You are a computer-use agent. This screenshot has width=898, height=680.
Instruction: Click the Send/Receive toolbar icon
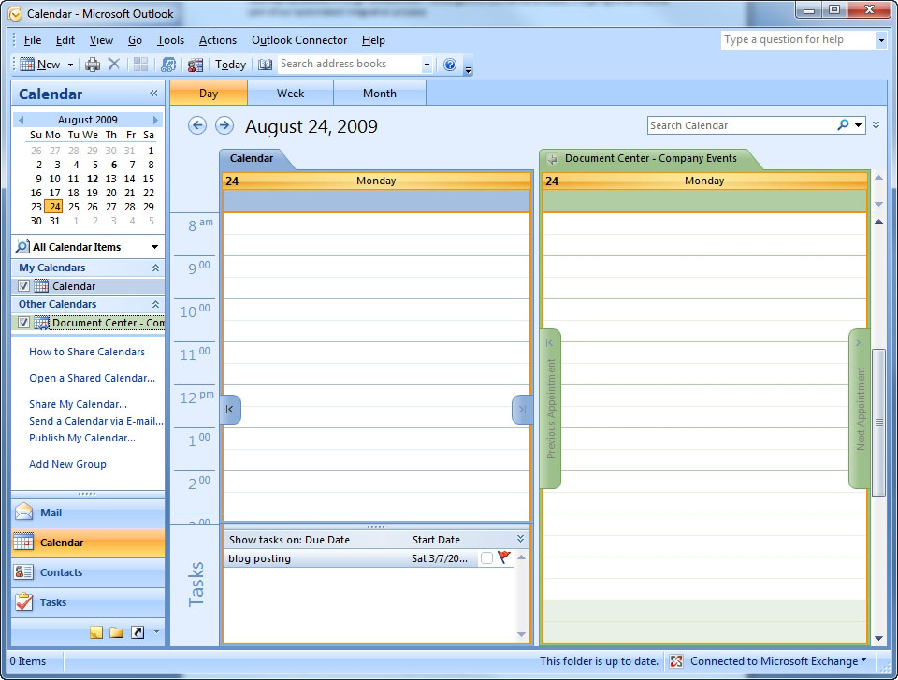pyautogui.click(x=167, y=65)
